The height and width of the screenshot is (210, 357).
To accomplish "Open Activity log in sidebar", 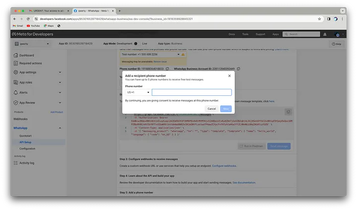I will click(x=27, y=163).
